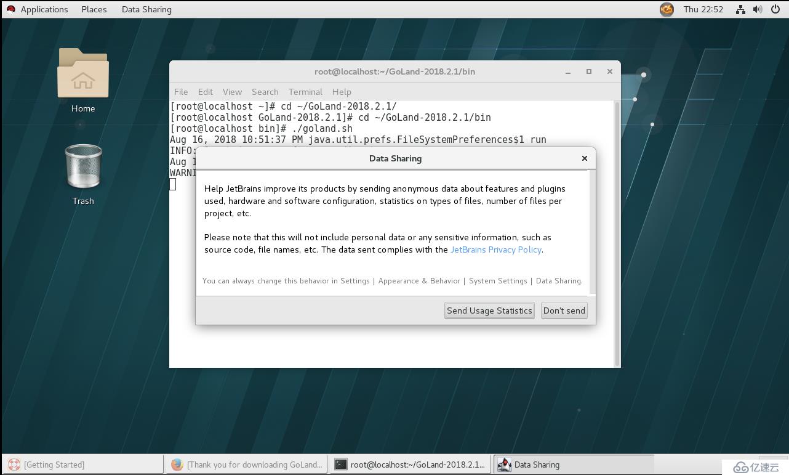The width and height of the screenshot is (789, 475).
Task: Click the 'You can always change this behavior' note
Action: [392, 281]
